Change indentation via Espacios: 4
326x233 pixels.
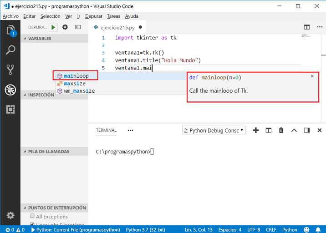[x=230, y=230]
